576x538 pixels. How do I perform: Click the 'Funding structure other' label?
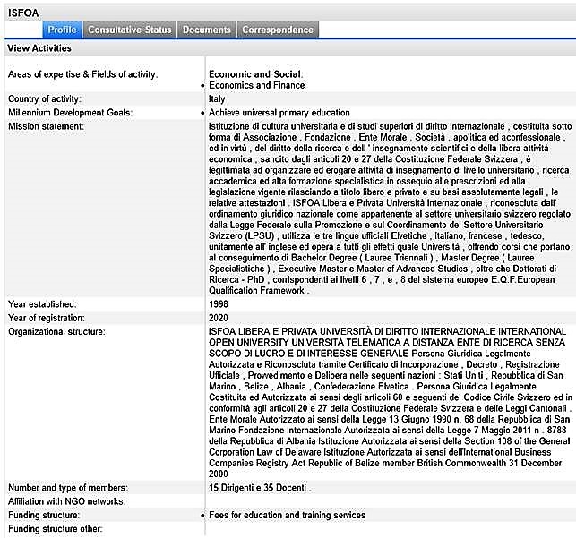click(56, 529)
